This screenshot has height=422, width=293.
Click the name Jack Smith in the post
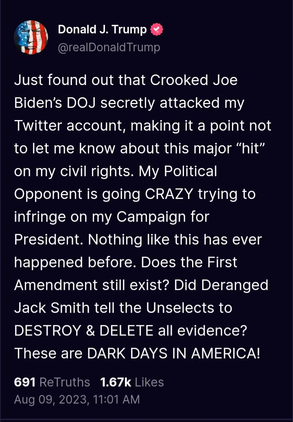tap(52, 308)
